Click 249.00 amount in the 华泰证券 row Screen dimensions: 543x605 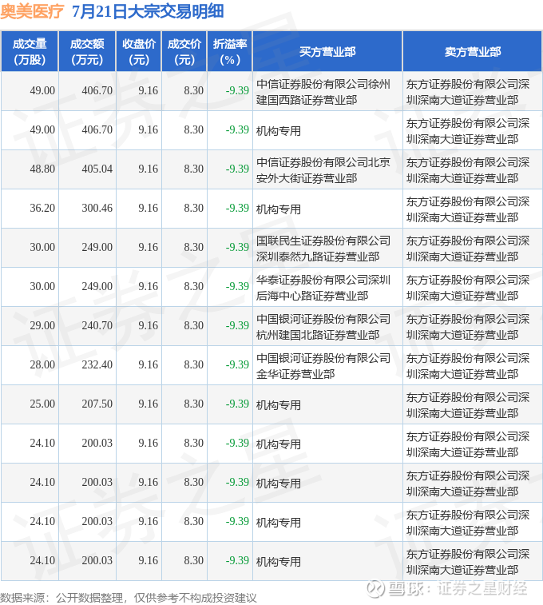pyautogui.click(x=97, y=286)
